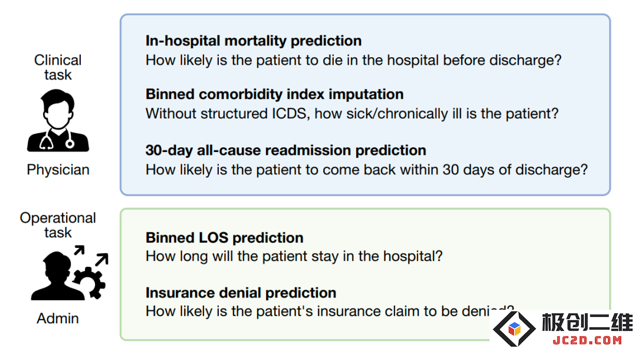Click the stethoscope on the physician icon
Screen dimensions: 637x348
(57, 139)
